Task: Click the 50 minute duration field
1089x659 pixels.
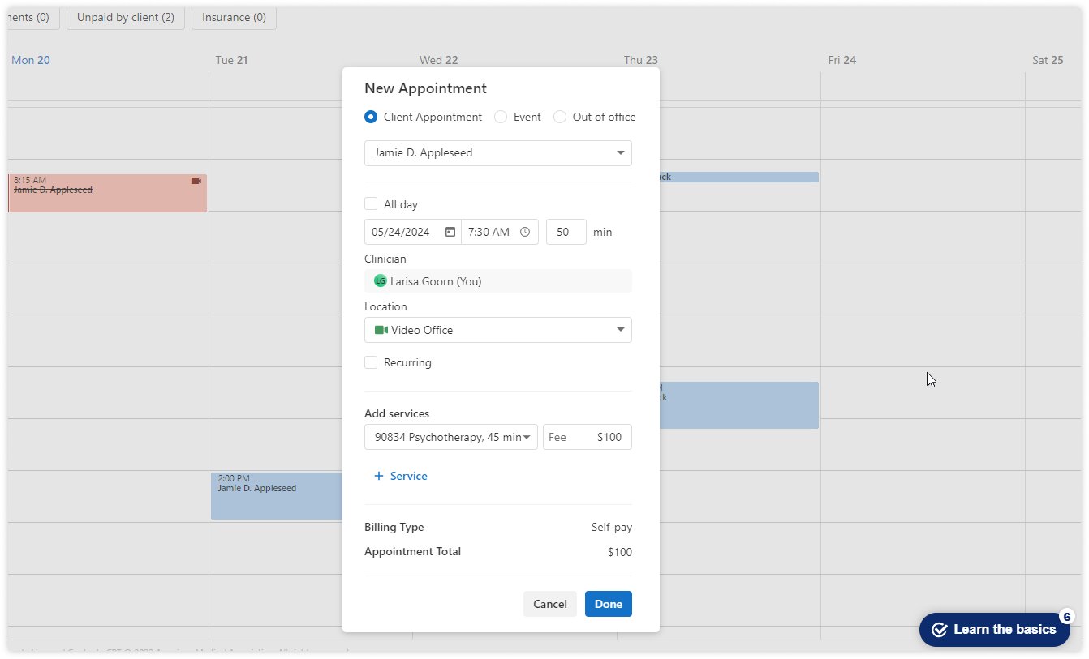Action: 566,232
